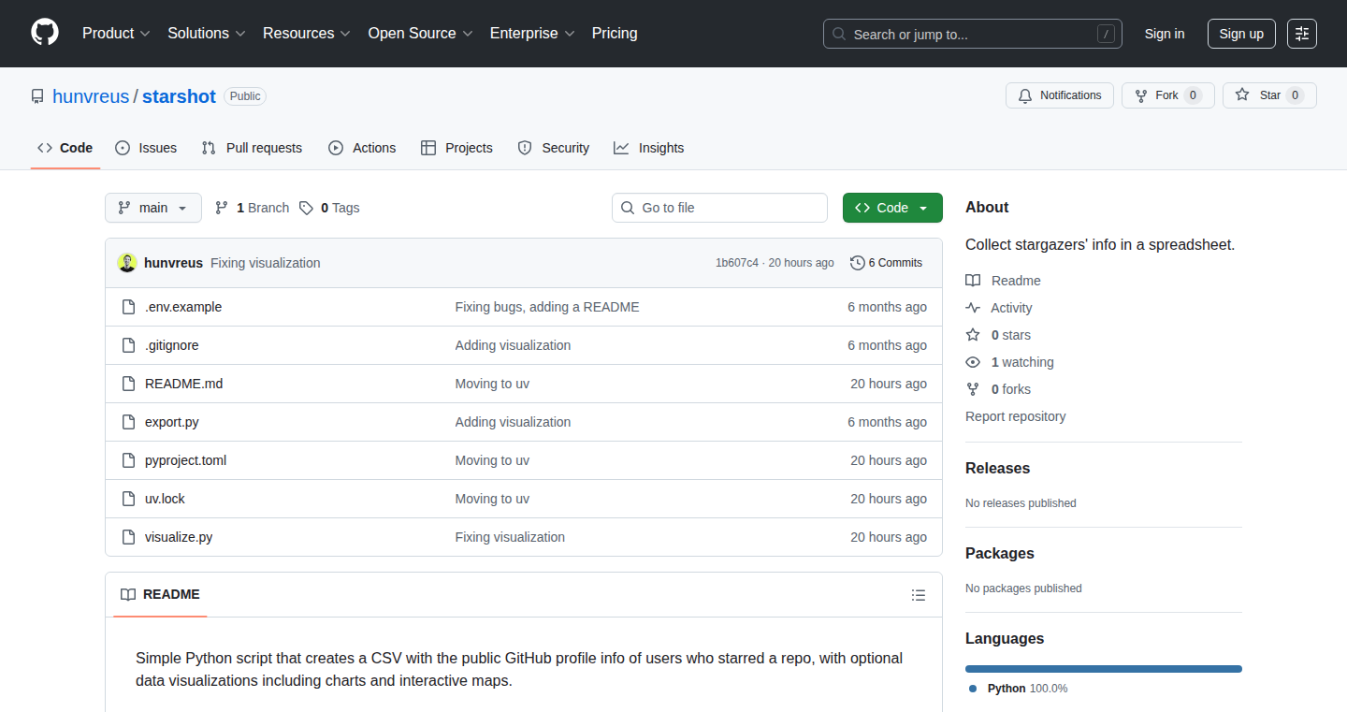Focus the Go to file input
Screen dimensions: 1347x712
(x=719, y=208)
